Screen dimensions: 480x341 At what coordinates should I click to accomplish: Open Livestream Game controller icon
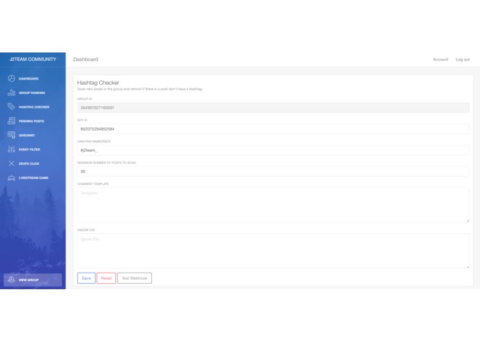point(11,177)
